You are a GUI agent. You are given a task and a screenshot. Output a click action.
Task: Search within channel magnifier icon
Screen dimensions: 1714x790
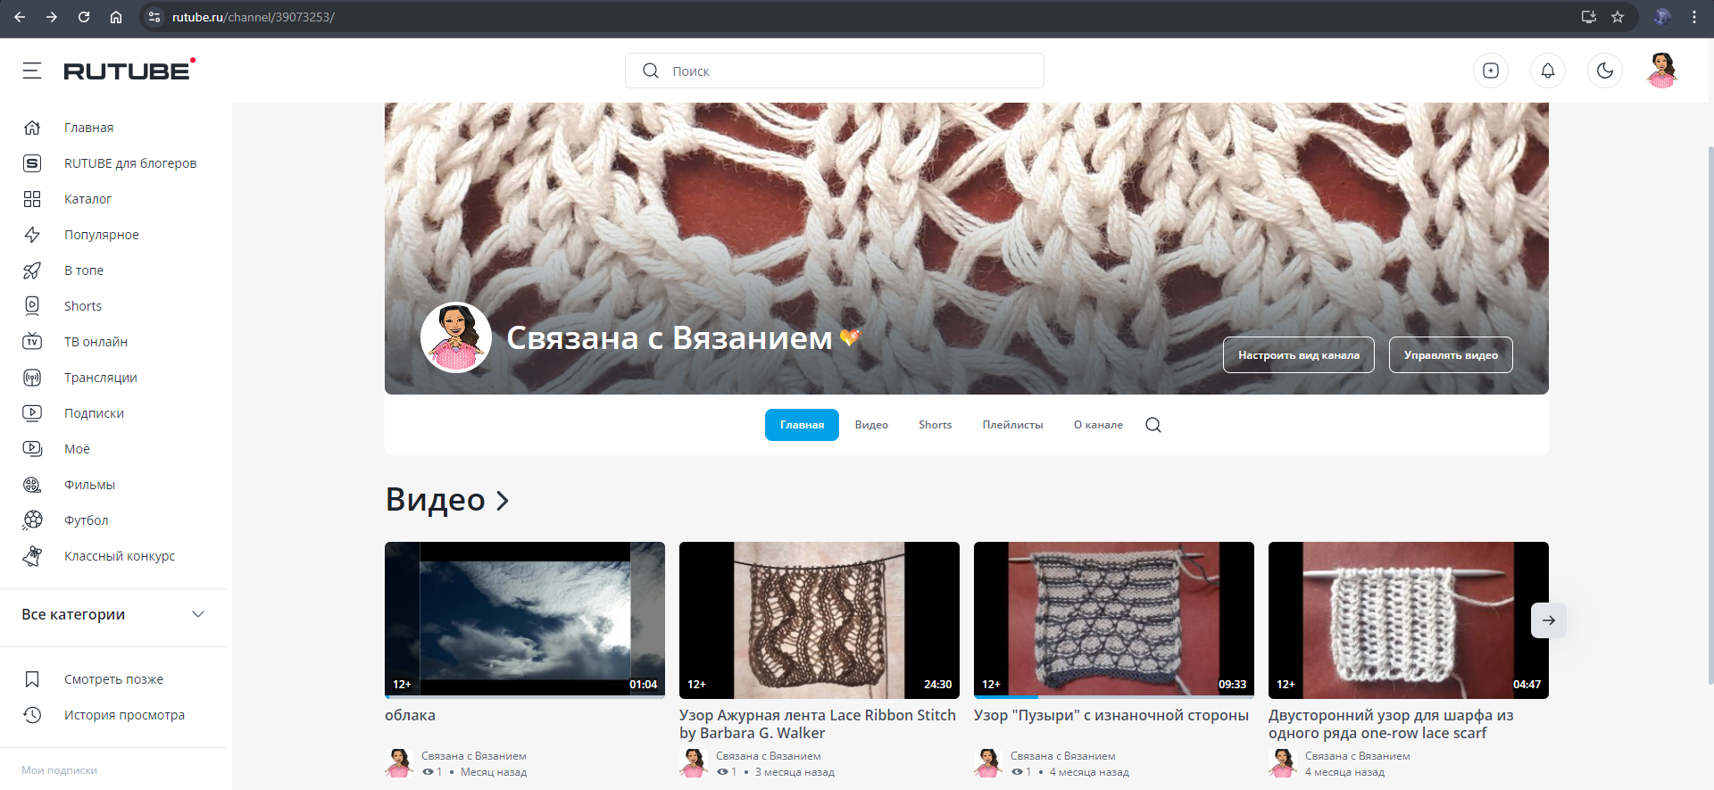coord(1153,425)
